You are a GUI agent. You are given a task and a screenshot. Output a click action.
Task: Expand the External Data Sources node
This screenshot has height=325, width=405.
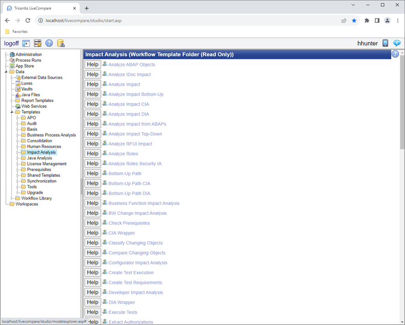tap(11, 78)
